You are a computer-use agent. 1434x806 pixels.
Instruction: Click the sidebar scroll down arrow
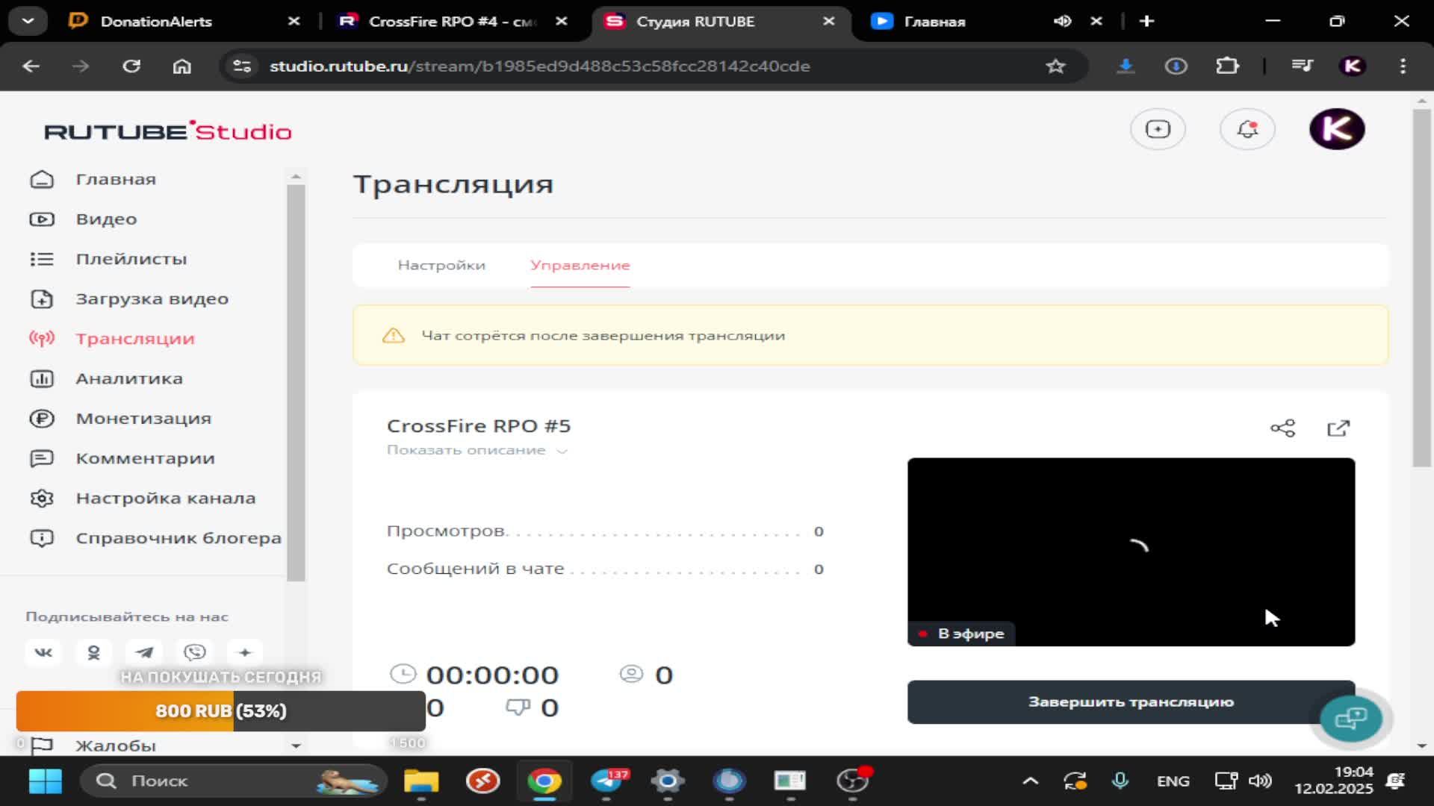(296, 746)
